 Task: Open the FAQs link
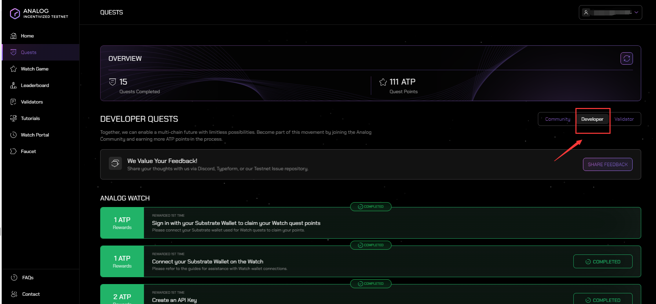pyautogui.click(x=28, y=278)
